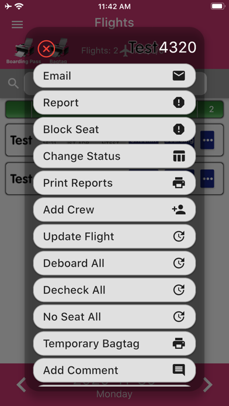
Task: Tap the exclamation icon on Report row
Action: pyautogui.click(x=179, y=103)
